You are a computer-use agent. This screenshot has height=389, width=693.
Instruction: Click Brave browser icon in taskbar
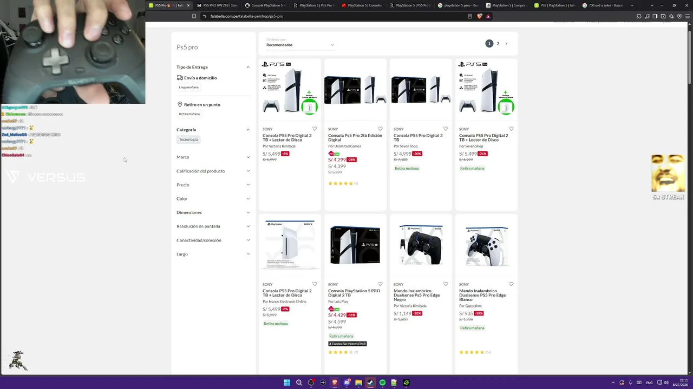[x=335, y=383]
